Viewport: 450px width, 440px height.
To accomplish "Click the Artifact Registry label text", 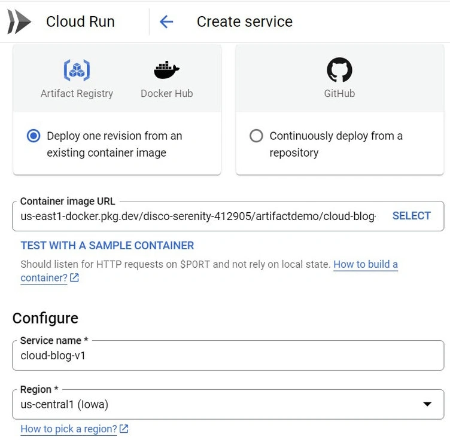I will tap(77, 93).
